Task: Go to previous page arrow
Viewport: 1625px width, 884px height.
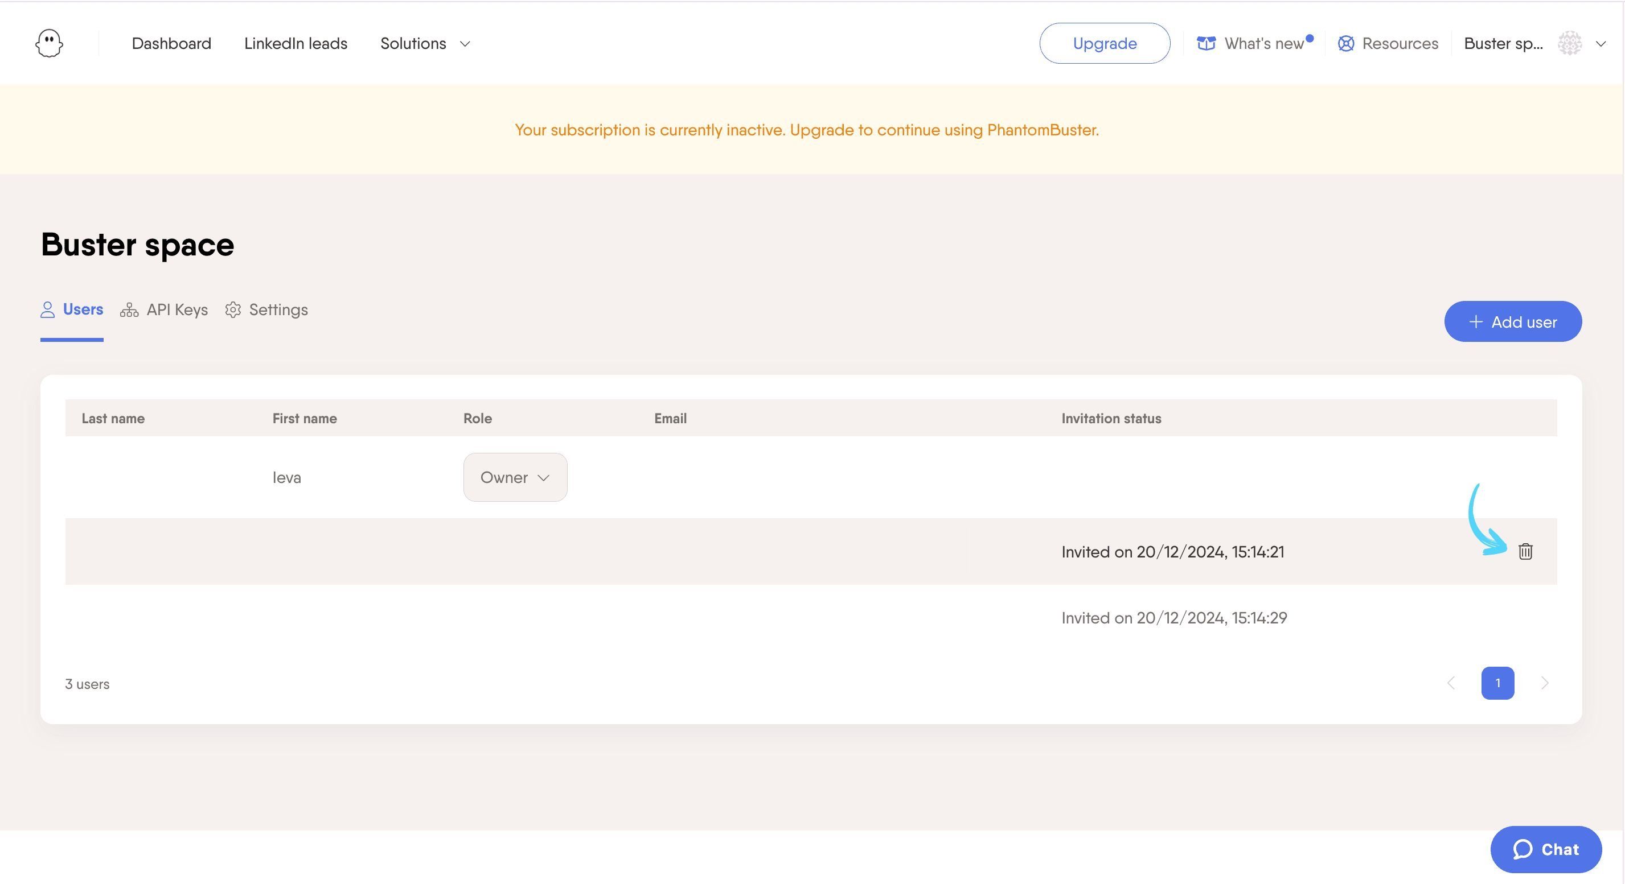Action: pyautogui.click(x=1451, y=683)
